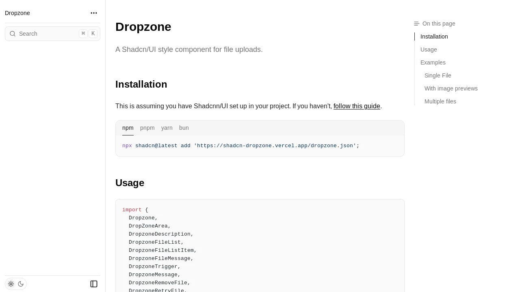Click the DropzoneFileMessage import line

(x=161, y=258)
